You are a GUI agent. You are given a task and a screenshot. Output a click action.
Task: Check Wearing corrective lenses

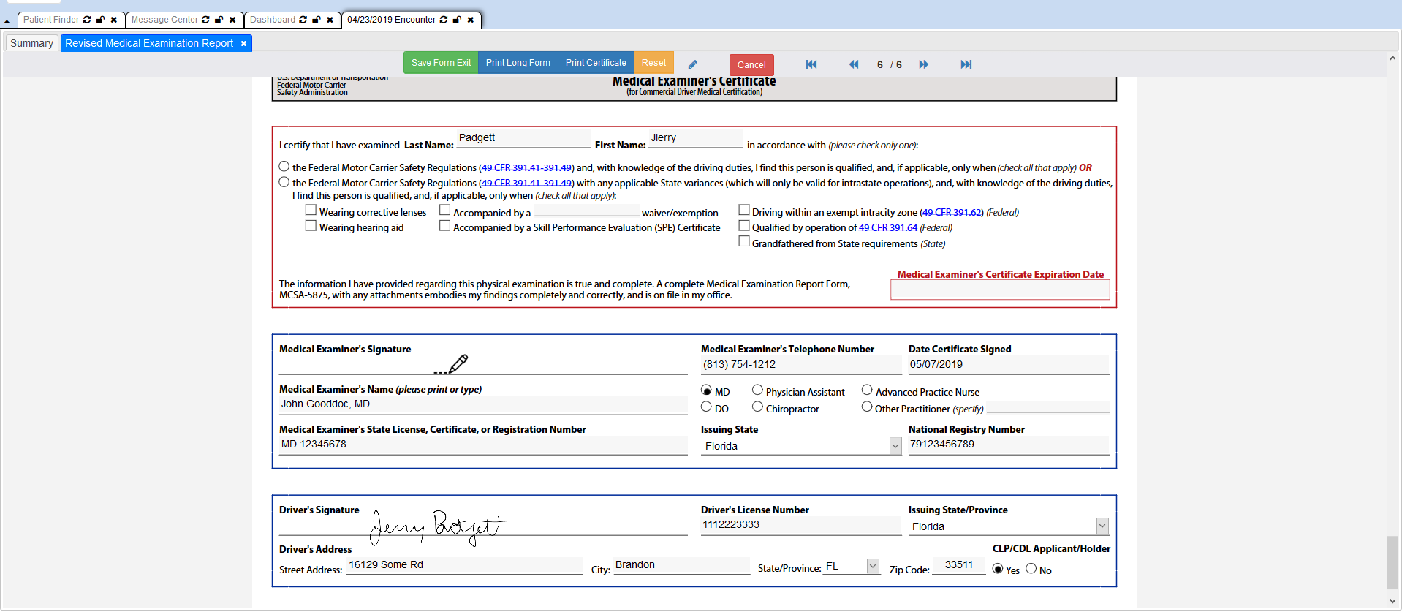point(311,210)
